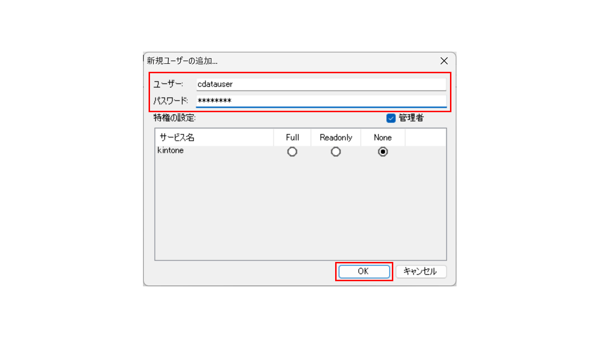The image size is (600, 338).
Task: Click the 管理者 checkbox label text
Action: [x=411, y=118]
